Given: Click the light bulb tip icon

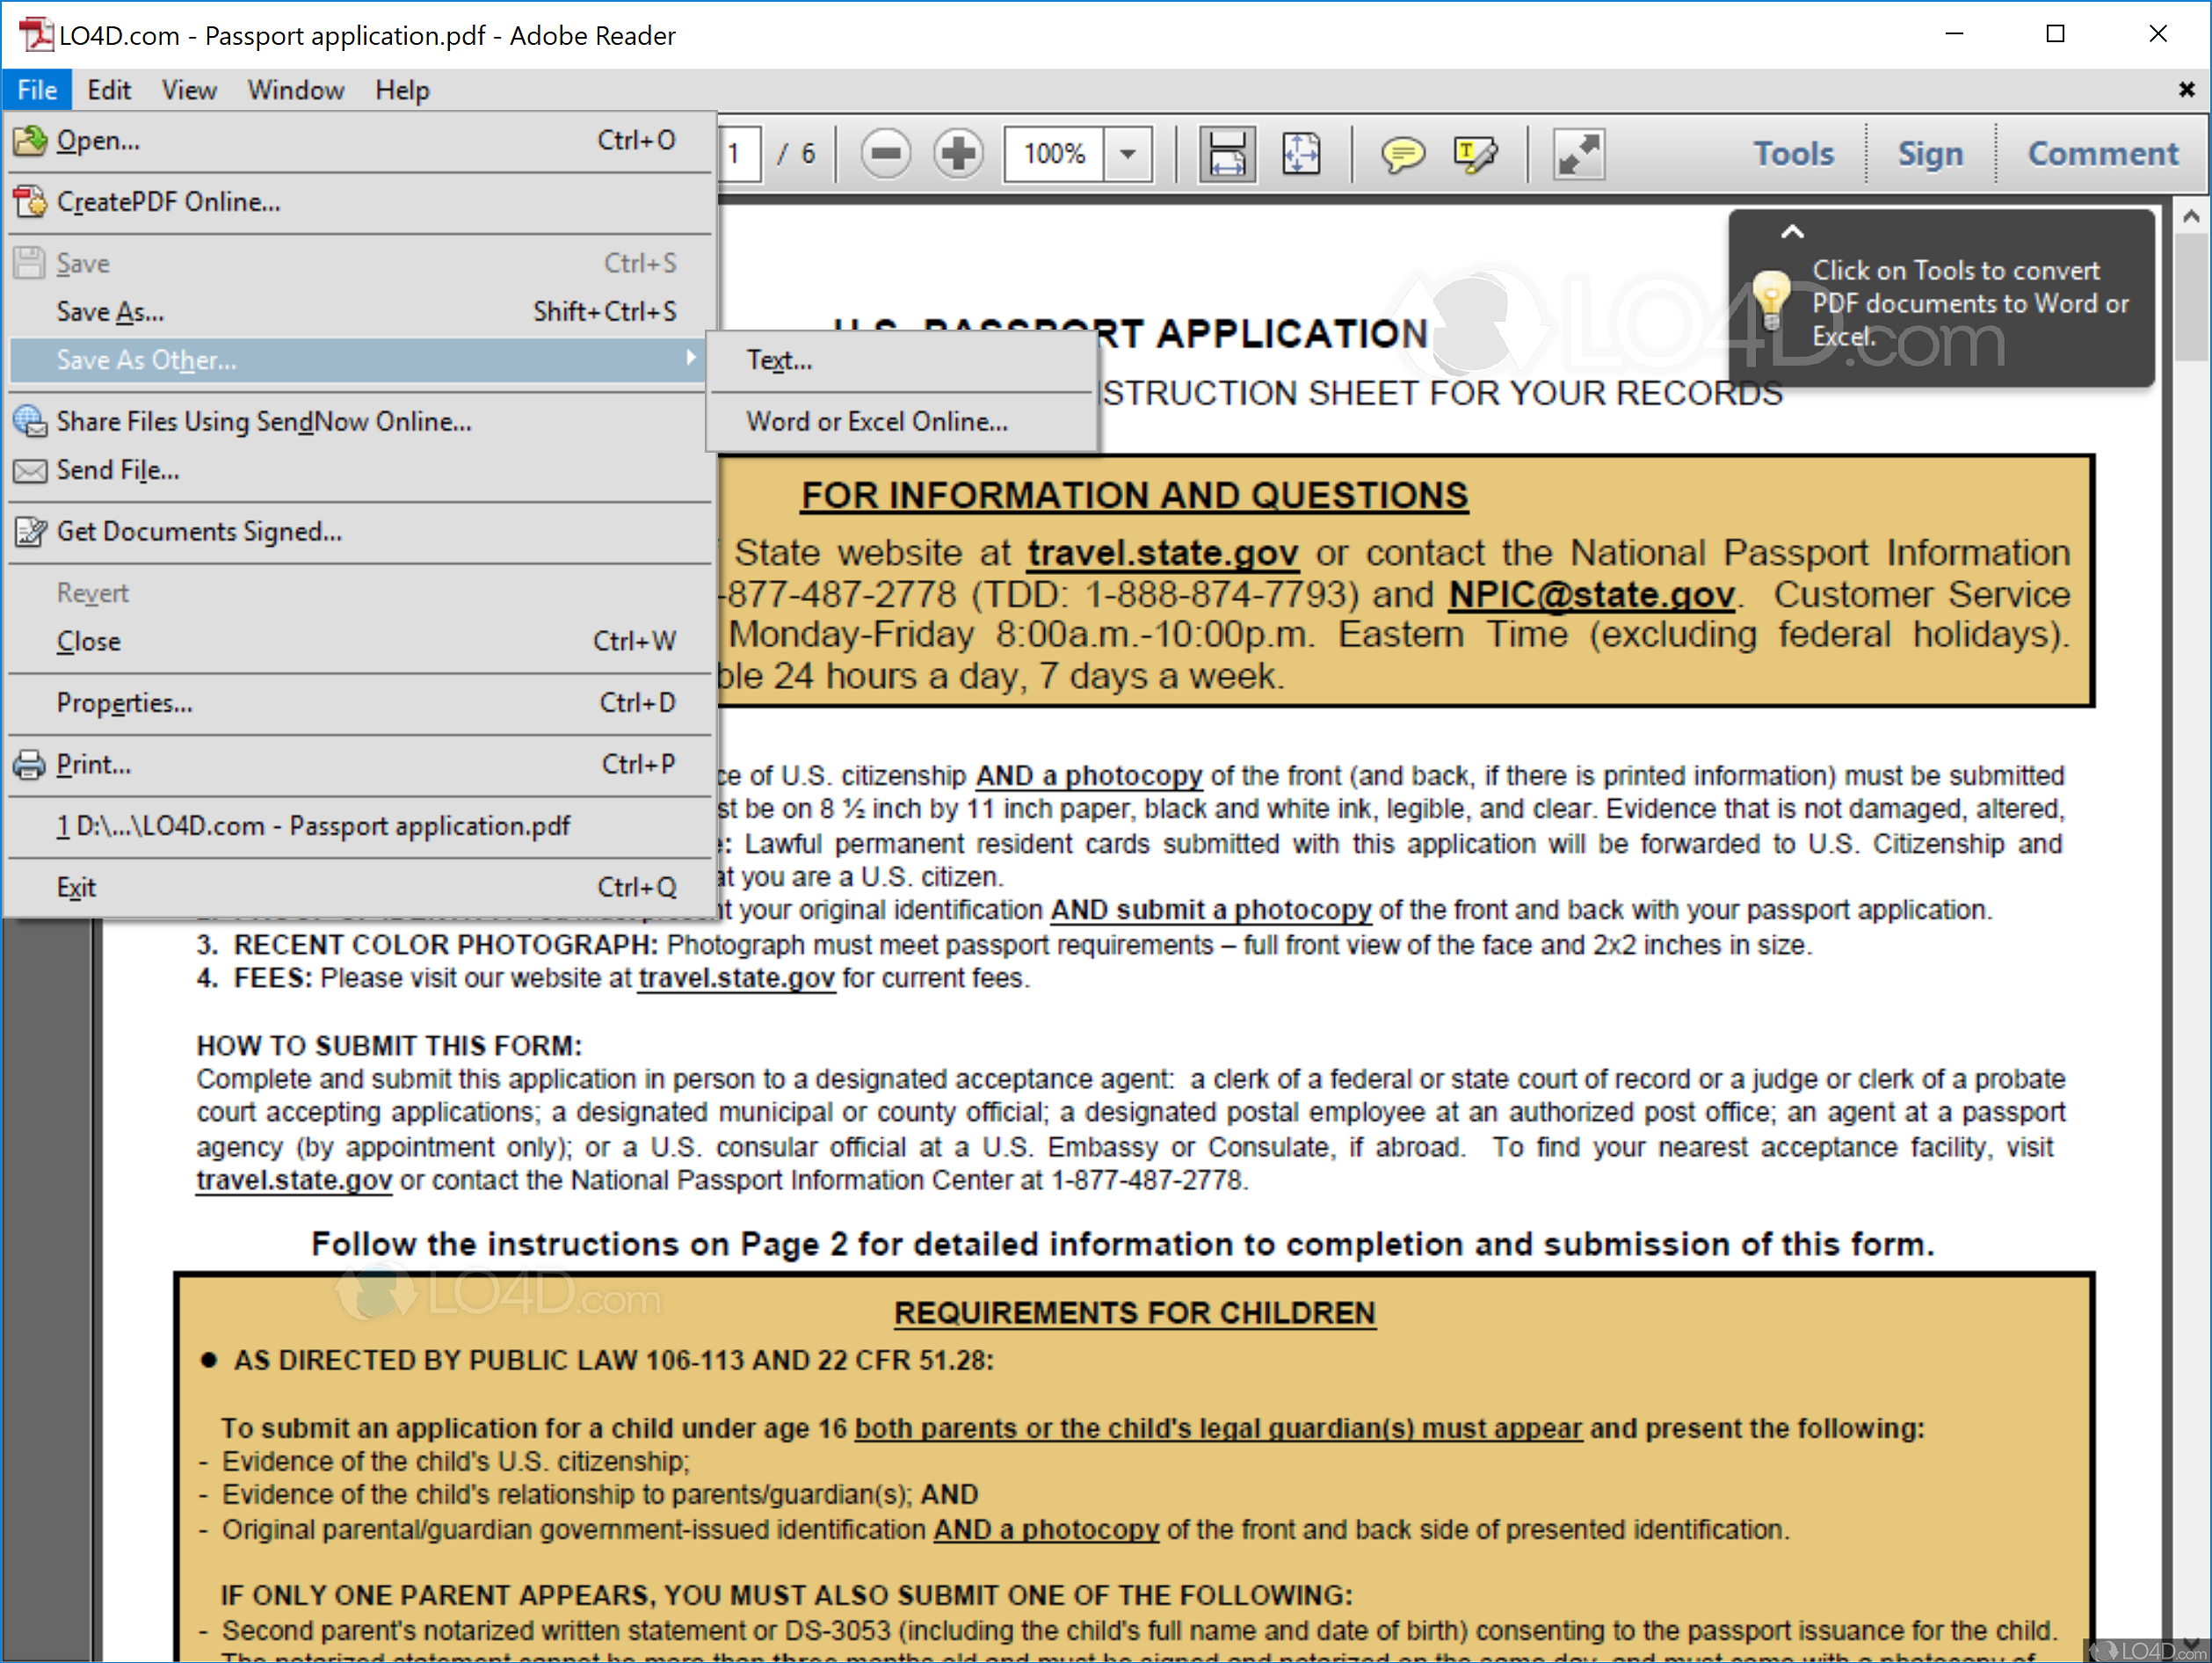Looking at the screenshot, I should (1771, 299).
